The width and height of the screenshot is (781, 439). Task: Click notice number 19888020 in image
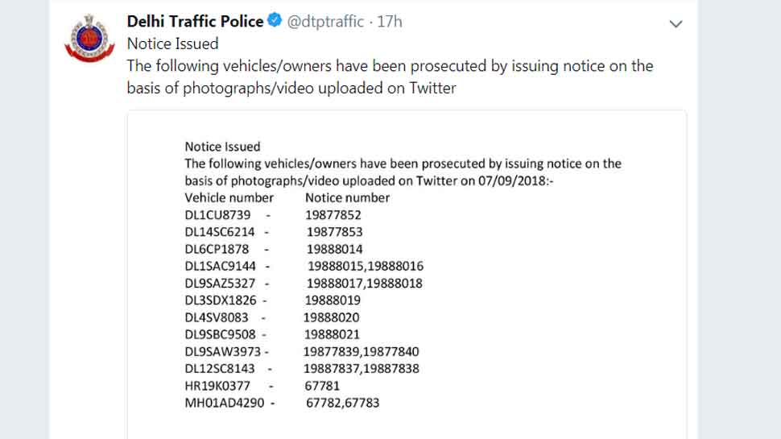pos(331,317)
